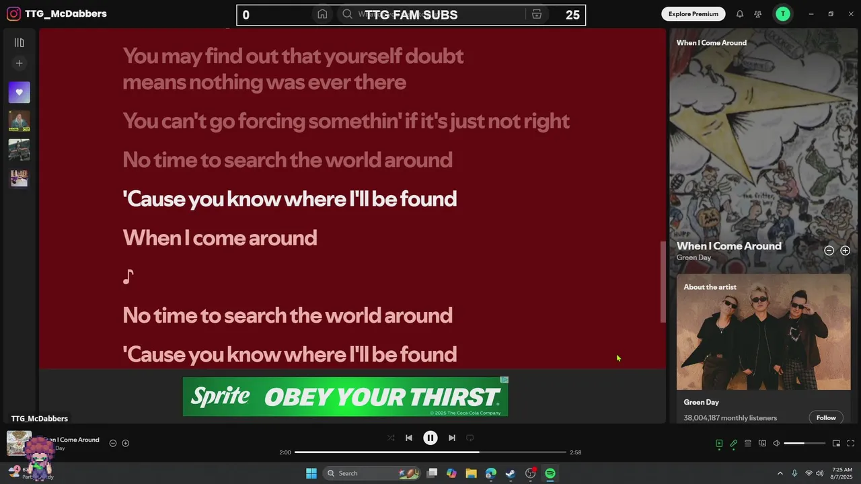This screenshot has height=484, width=861.
Task: Click the highlighted lyric ''Cause you know where I'll be found'
Action: coord(289,199)
